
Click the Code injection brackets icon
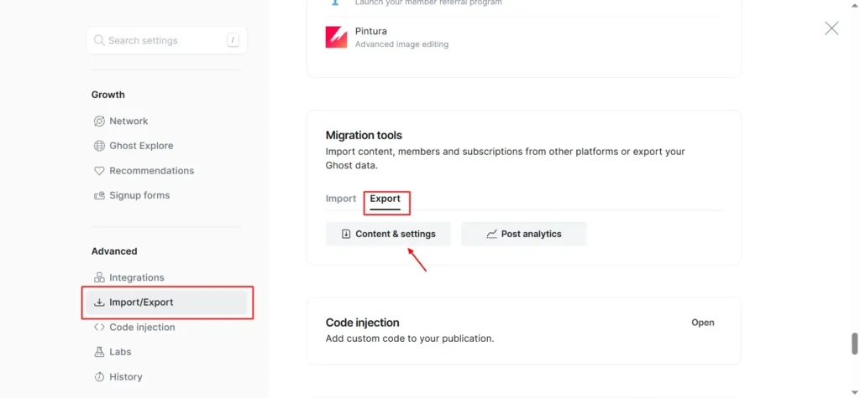(x=100, y=328)
